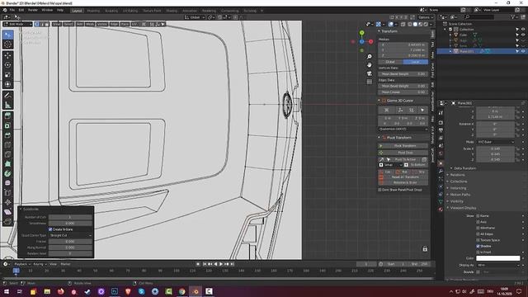The width and height of the screenshot is (528, 297).
Task: Select the Rotate tool
Action: (7, 65)
